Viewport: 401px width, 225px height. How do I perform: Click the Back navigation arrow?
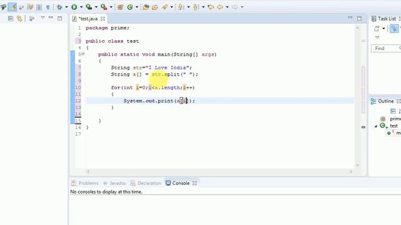coord(220,7)
